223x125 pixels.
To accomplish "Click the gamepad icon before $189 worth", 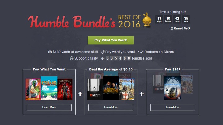I will (50, 52).
